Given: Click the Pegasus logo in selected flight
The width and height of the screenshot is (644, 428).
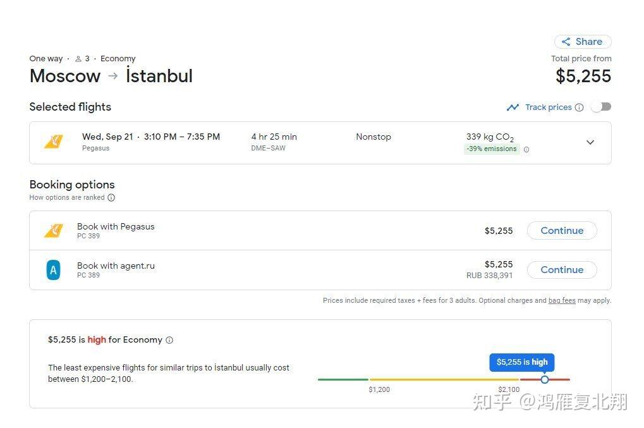Looking at the screenshot, I should 54,142.
